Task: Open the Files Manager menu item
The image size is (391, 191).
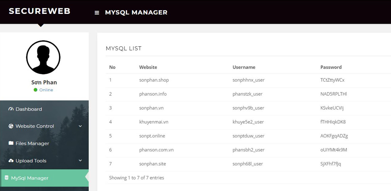Action: click(x=32, y=143)
